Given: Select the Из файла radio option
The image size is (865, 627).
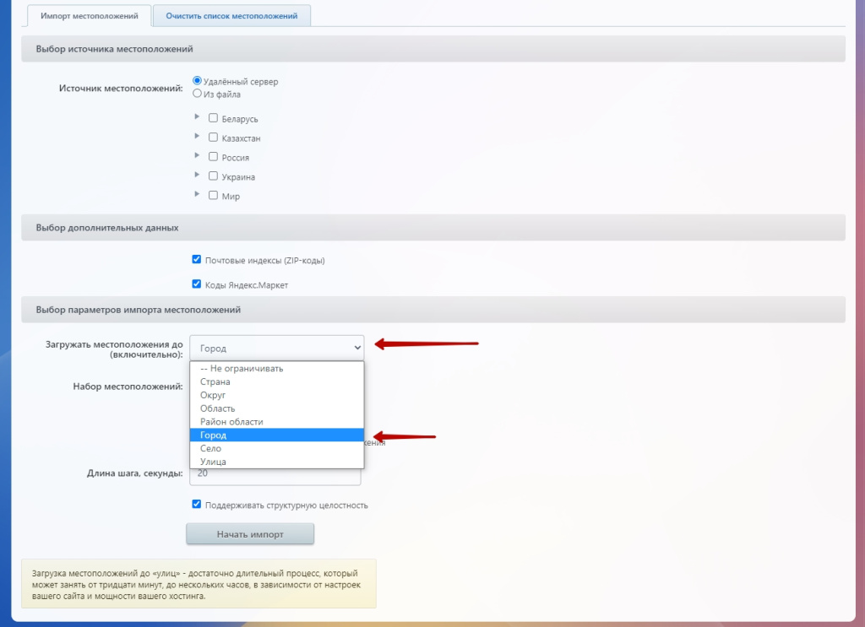Looking at the screenshot, I should point(198,94).
